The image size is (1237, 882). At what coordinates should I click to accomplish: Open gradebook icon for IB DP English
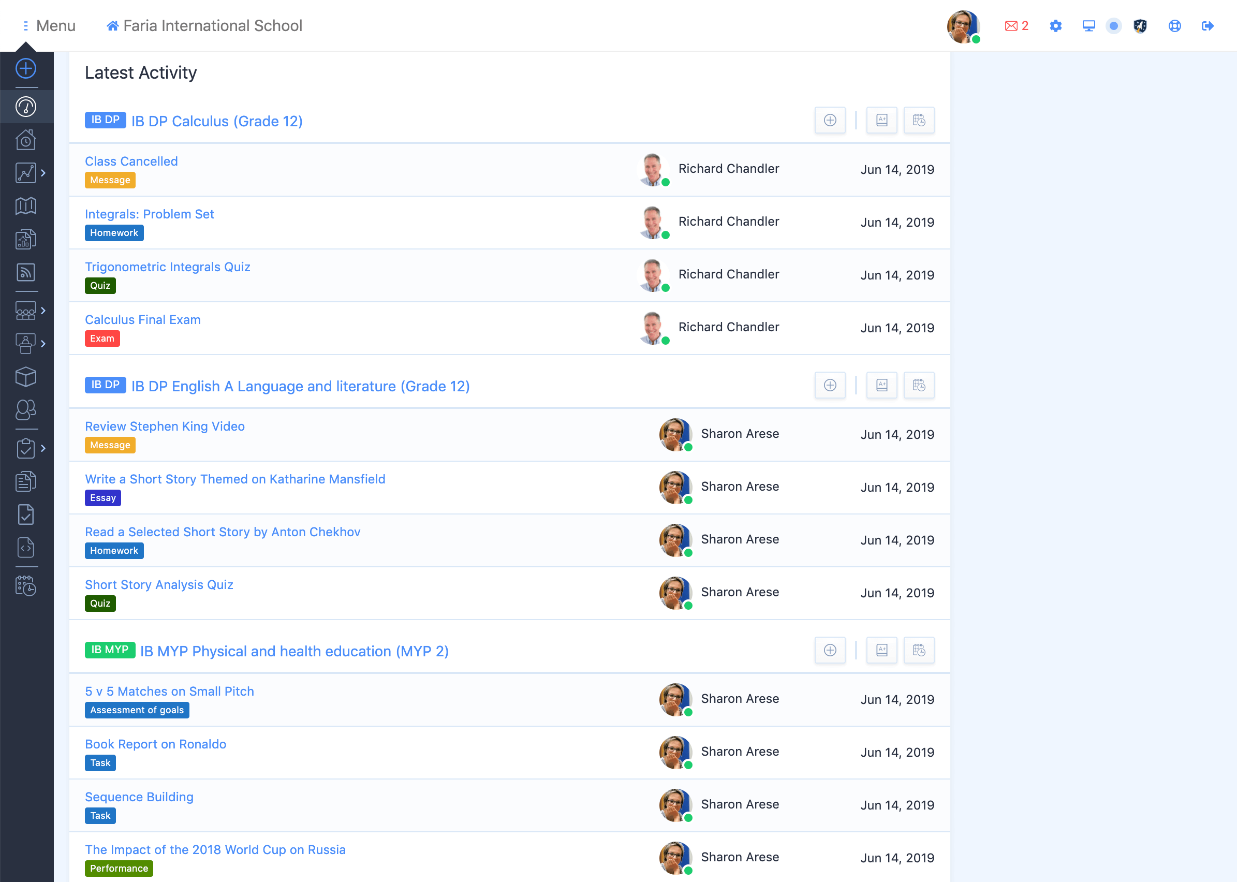pyautogui.click(x=881, y=385)
